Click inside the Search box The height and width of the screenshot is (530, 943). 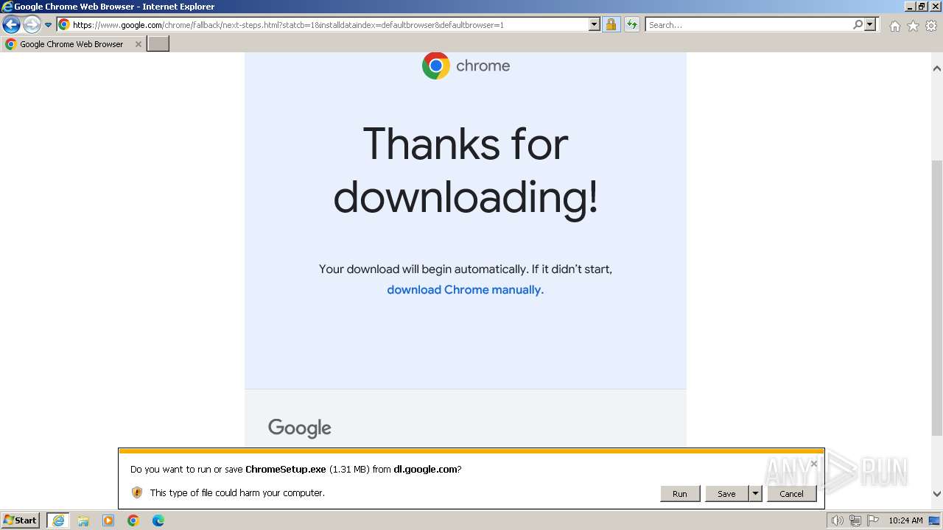point(748,24)
